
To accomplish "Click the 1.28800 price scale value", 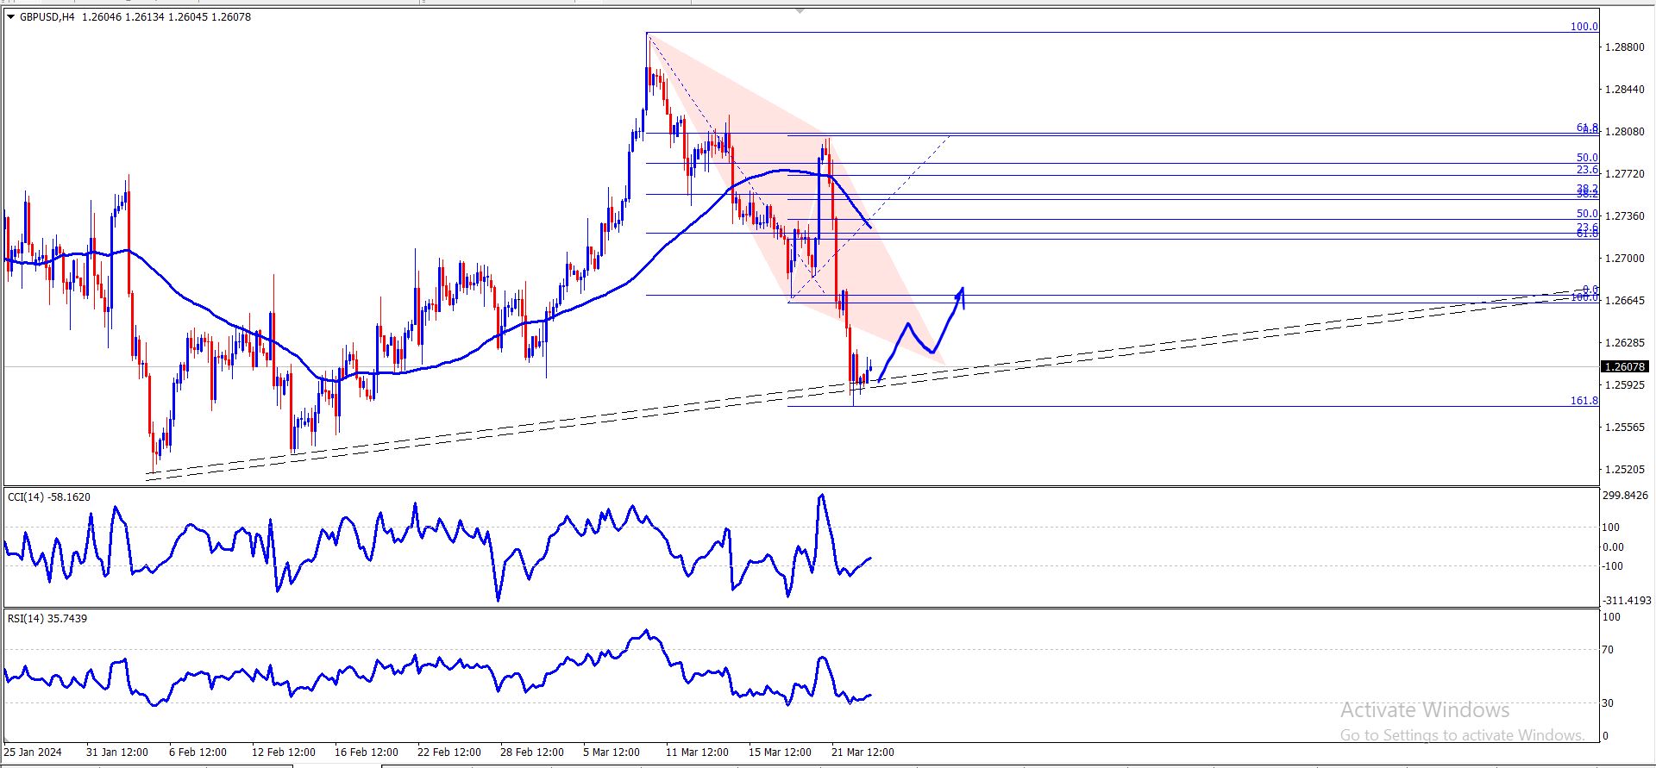I will pyautogui.click(x=1624, y=47).
